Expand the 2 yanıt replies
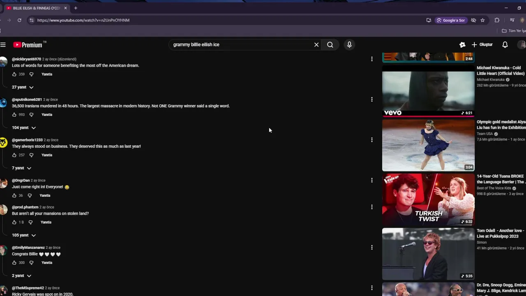The height and width of the screenshot is (296, 526). tap(21, 275)
